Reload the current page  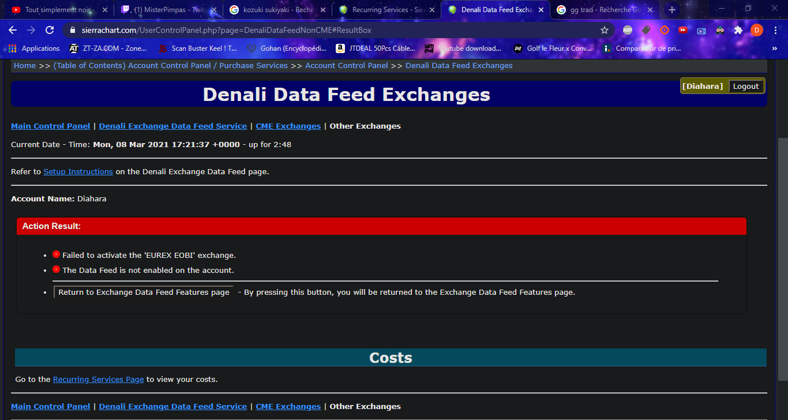tap(50, 30)
